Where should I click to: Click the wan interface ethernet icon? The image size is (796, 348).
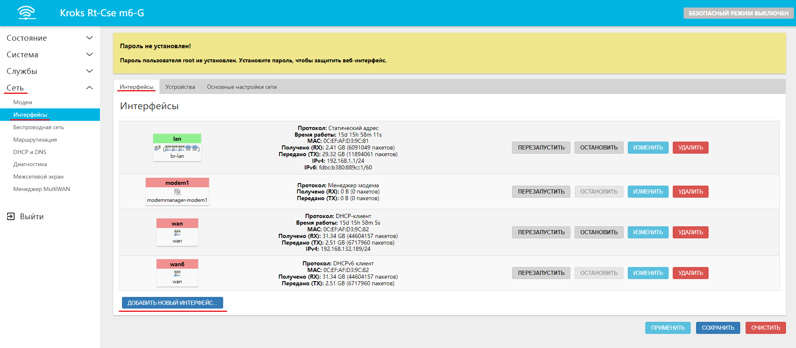tap(177, 233)
